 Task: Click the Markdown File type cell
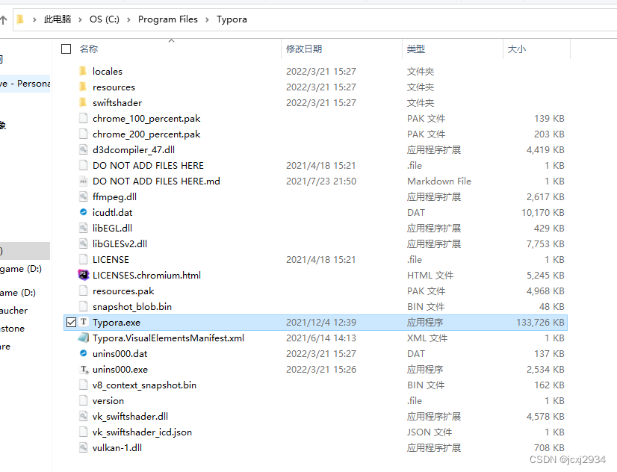(439, 181)
